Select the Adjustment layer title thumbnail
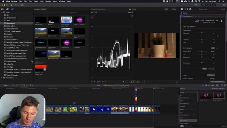 [x=54, y=54]
